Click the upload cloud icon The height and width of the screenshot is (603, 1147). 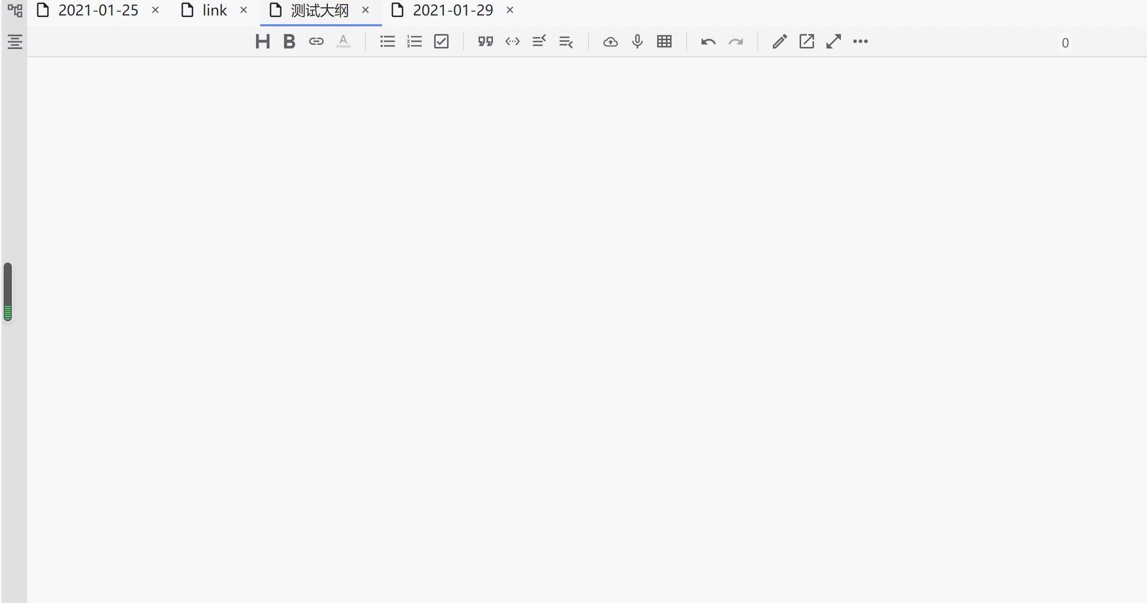point(610,42)
